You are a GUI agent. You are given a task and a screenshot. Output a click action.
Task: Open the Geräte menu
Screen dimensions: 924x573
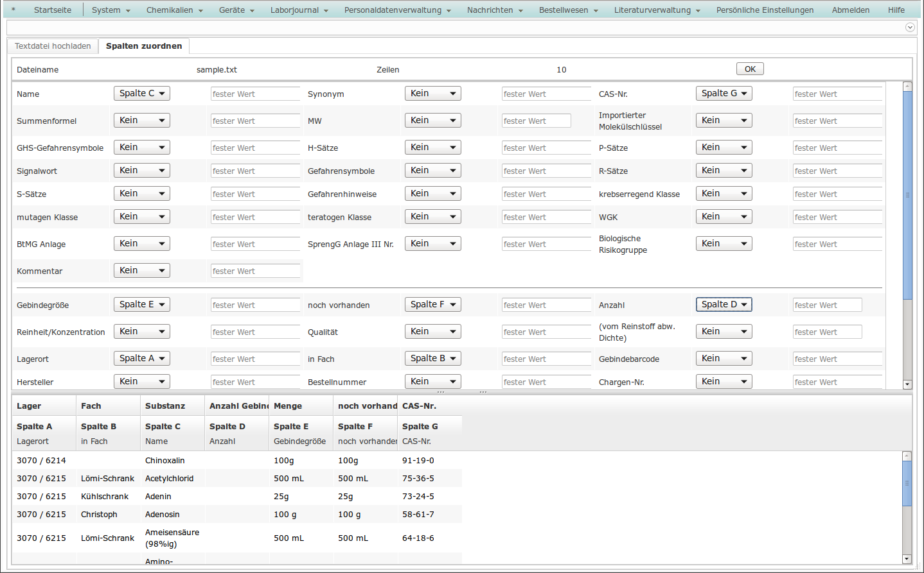tap(237, 10)
